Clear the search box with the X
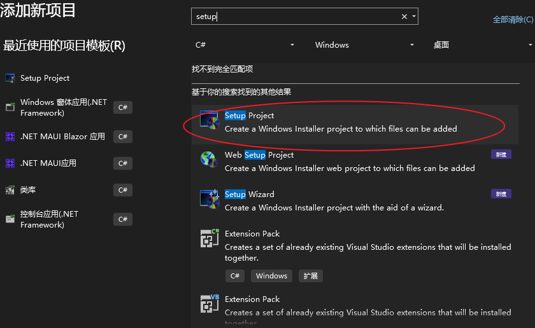 pyautogui.click(x=404, y=17)
